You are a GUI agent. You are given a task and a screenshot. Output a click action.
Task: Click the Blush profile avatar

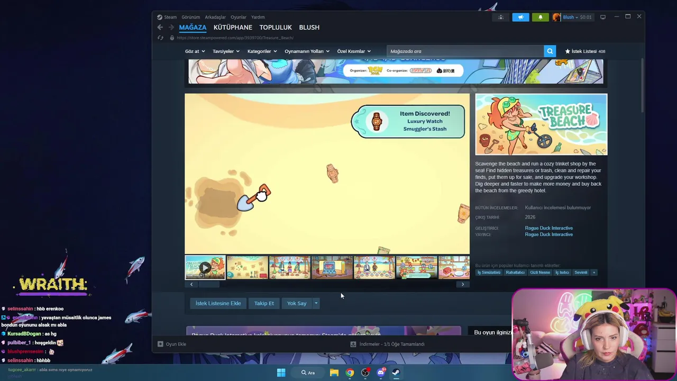click(x=556, y=17)
